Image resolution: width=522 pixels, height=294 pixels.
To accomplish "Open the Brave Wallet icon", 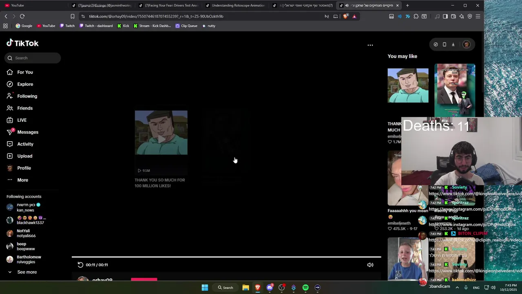I will (453, 16).
